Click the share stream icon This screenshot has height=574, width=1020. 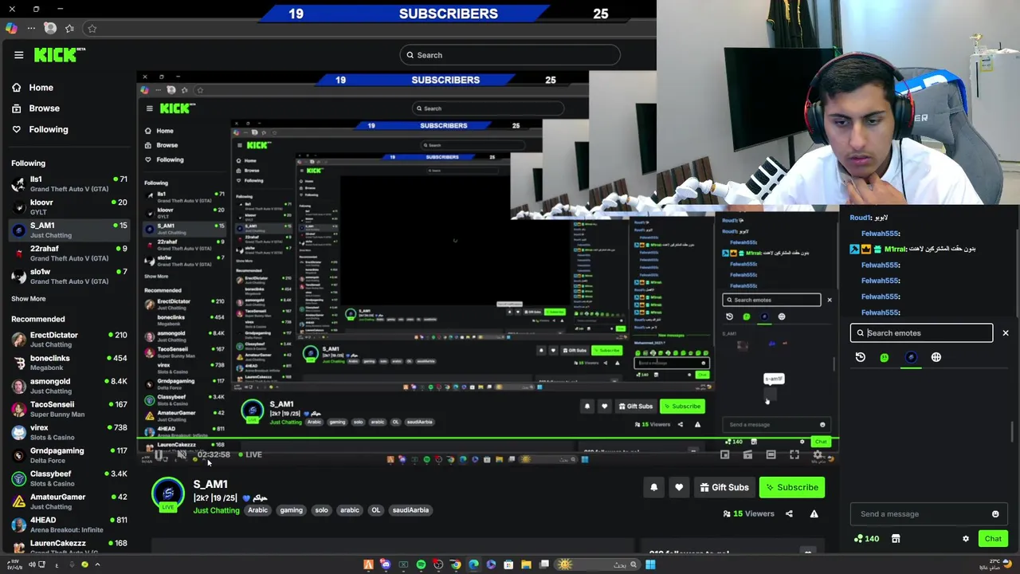789,514
